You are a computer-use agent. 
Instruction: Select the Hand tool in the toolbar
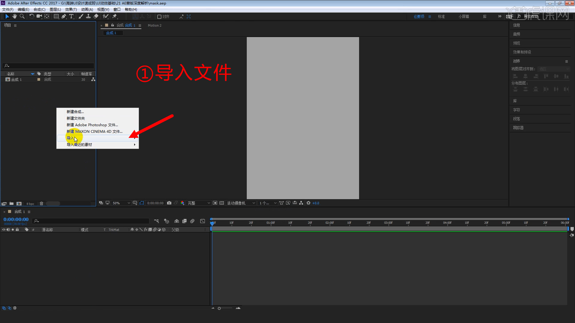click(14, 16)
